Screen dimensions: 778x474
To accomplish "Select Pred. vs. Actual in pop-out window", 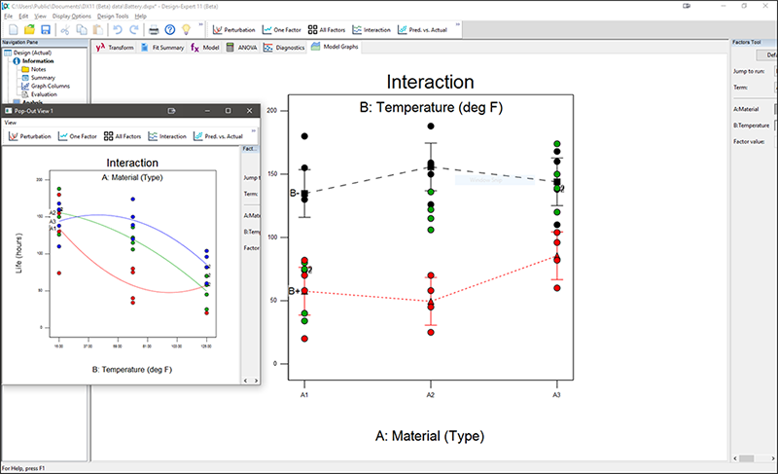I will coord(220,136).
